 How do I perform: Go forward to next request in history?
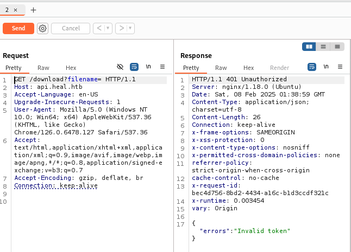(121, 28)
